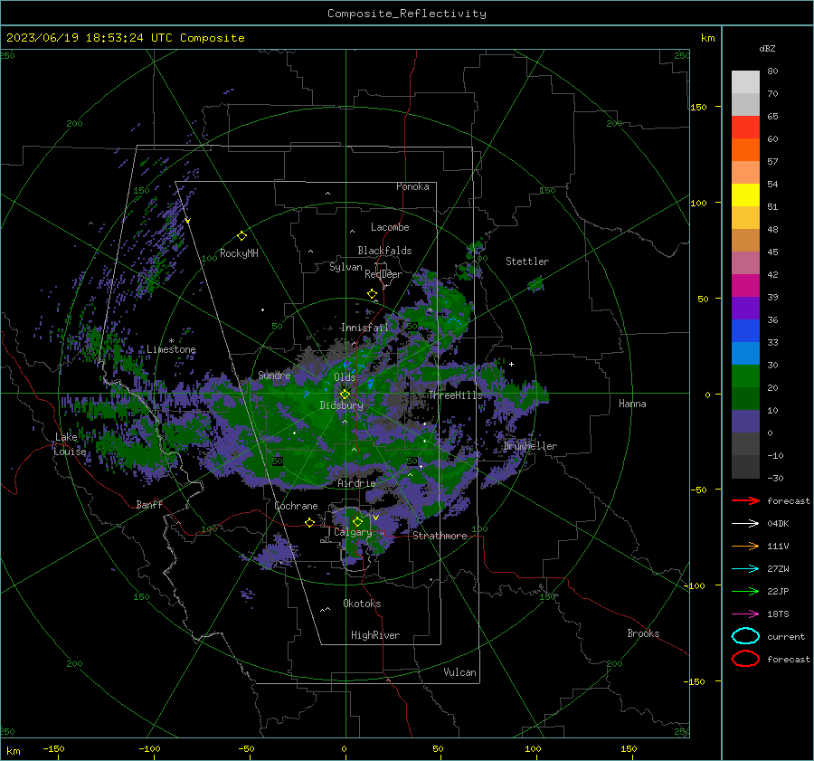This screenshot has width=814, height=761.
Task: Click yellow diamond marker beside RockyMH
Action: pyautogui.click(x=241, y=236)
